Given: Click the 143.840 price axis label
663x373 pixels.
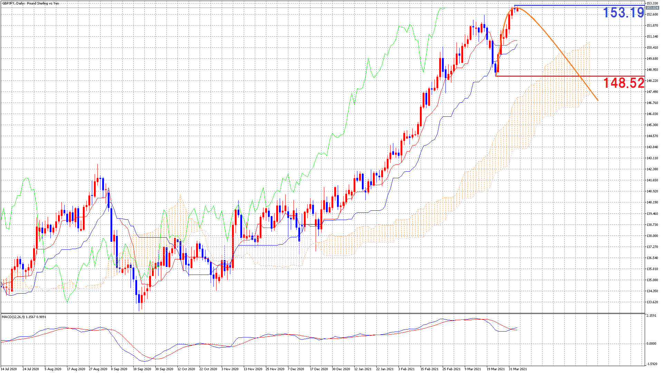Looking at the screenshot, I should 652,147.
